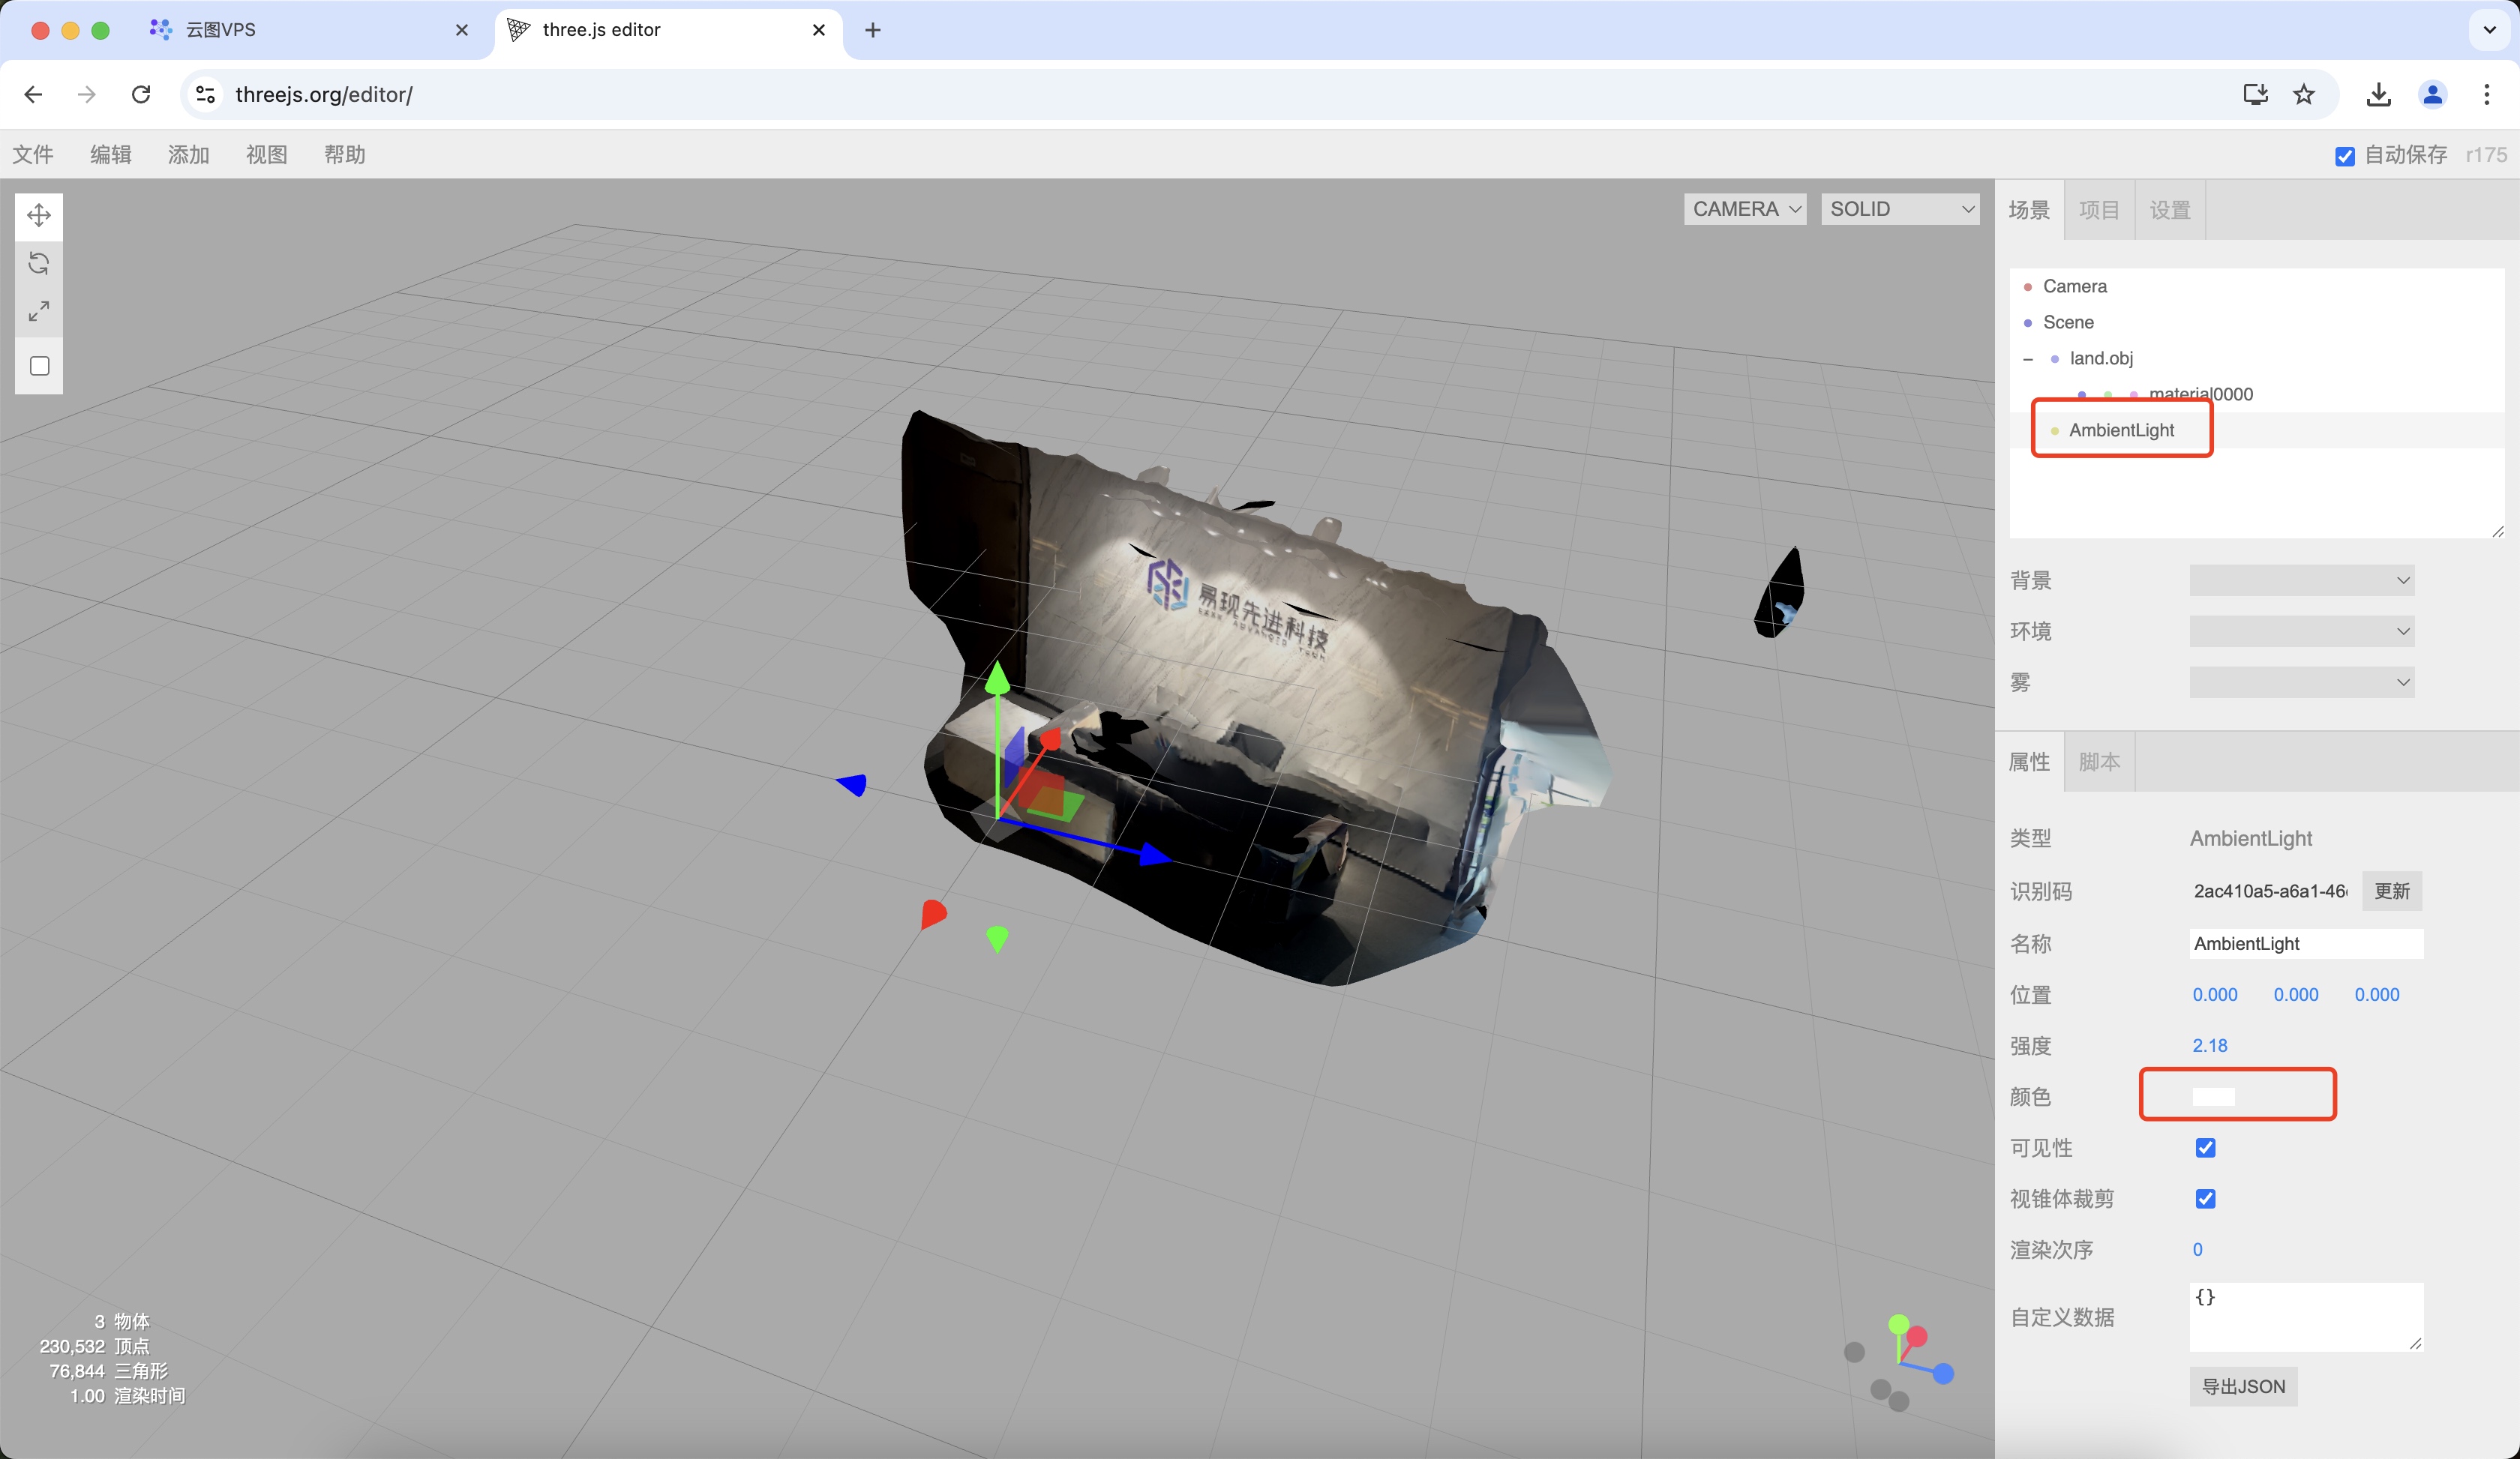This screenshot has width=2520, height=1459.
Task: Open the 文件 menu
Action: (33, 155)
